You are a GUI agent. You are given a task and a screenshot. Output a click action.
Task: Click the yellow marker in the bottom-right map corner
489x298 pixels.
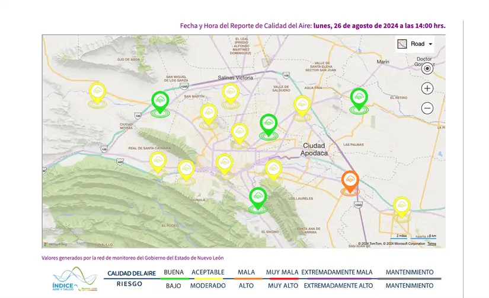[x=402, y=207]
